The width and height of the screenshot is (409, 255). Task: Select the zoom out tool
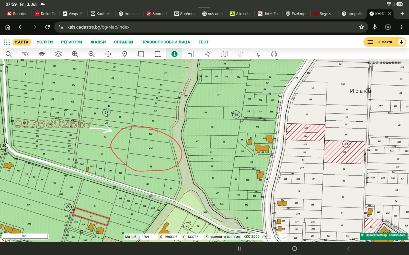tap(92, 54)
